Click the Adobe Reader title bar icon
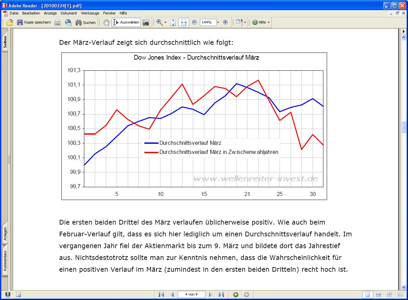This screenshot has height=300, width=408. [5, 5]
